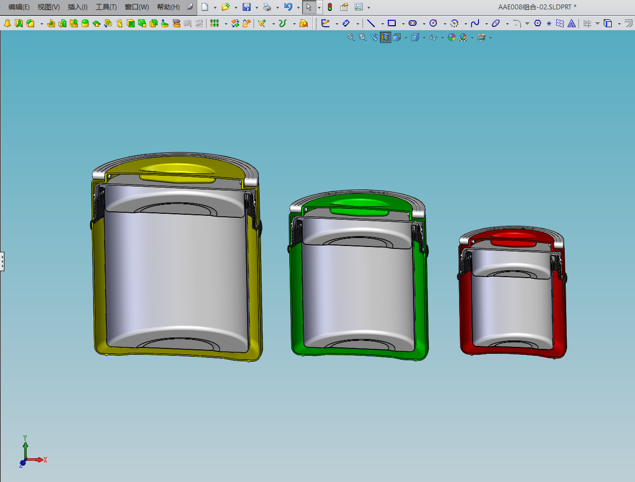Click the Save floppy disk icon
635x482 pixels.
tap(247, 7)
